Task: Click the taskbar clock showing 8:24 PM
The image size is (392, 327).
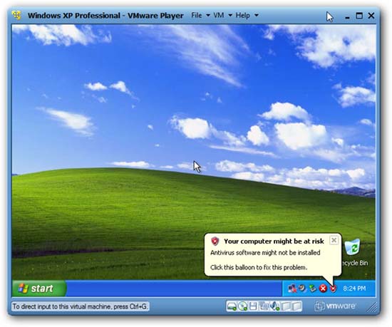Action: pyautogui.click(x=354, y=289)
